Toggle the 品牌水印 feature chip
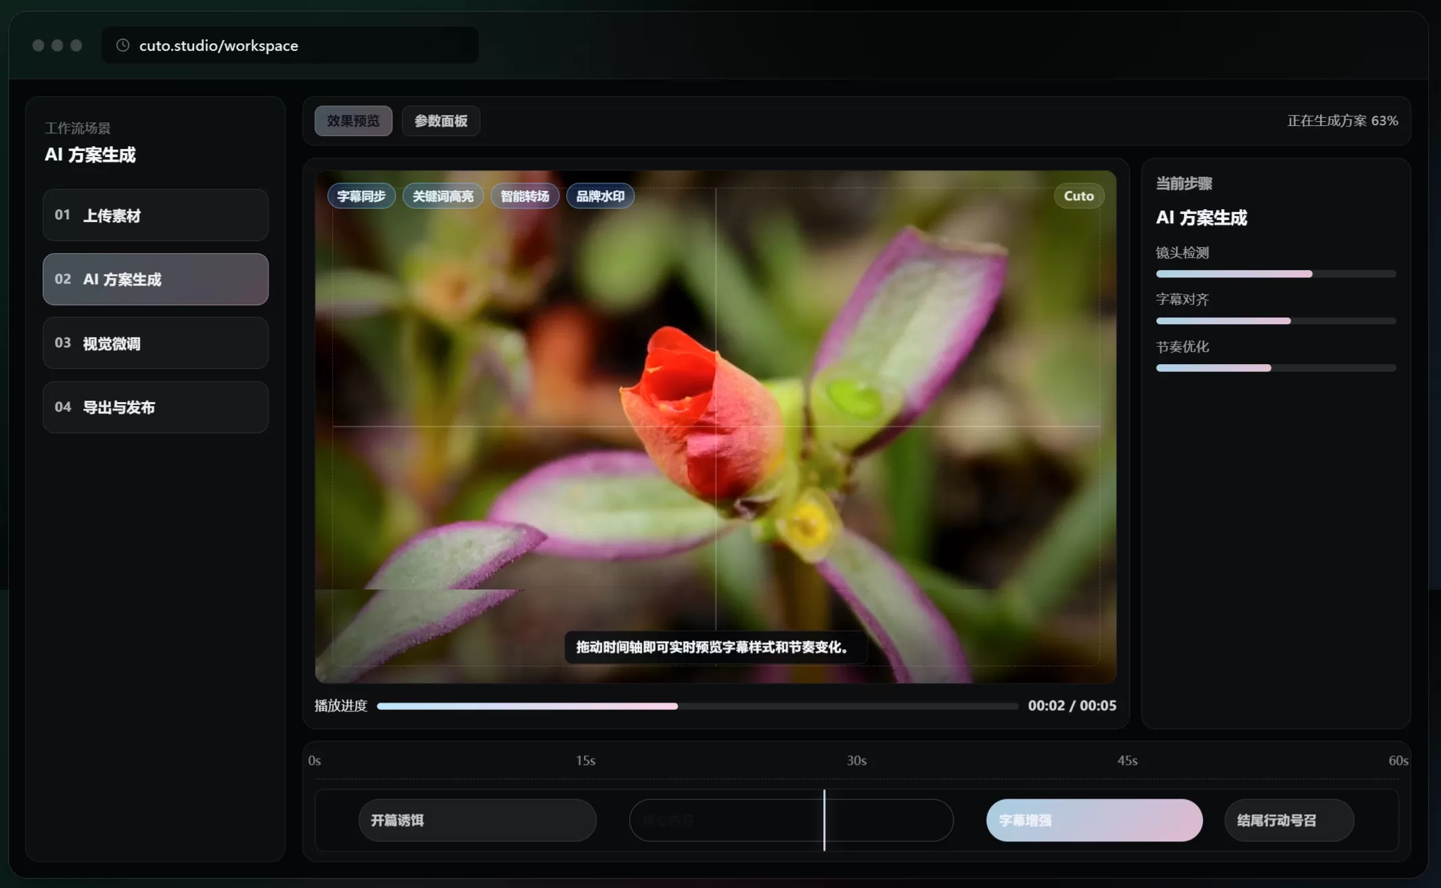This screenshot has width=1441, height=888. 600,196
